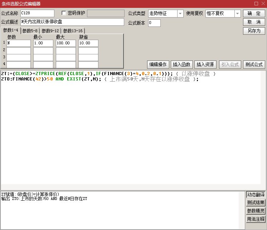The width and height of the screenshot is (267, 230).
Task: Click the 确定 button
Action: [x=254, y=14]
